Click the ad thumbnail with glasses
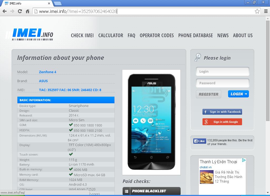Image resolution: width=270 pixels, height=196 pixels. [x=207, y=177]
